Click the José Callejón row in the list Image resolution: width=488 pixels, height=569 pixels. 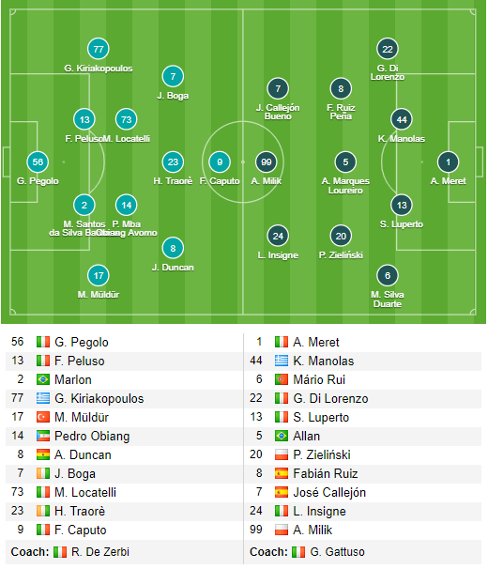(x=363, y=492)
